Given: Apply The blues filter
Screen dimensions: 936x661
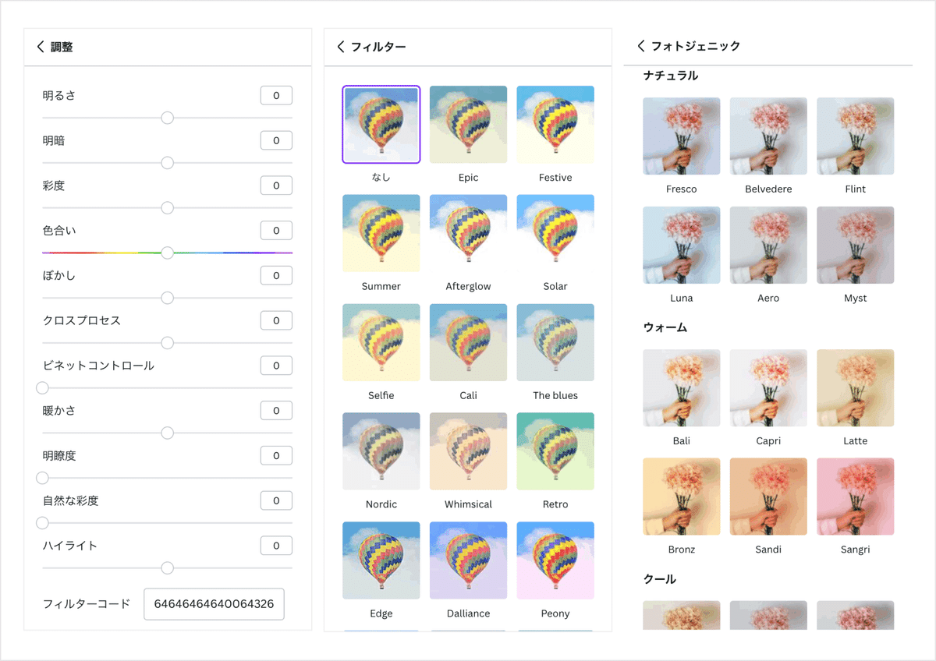Looking at the screenshot, I should 555,342.
